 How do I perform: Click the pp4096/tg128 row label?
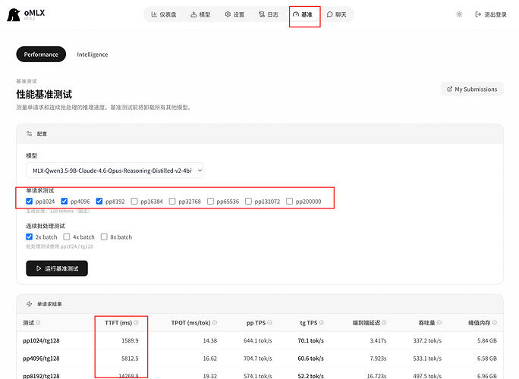click(x=41, y=359)
